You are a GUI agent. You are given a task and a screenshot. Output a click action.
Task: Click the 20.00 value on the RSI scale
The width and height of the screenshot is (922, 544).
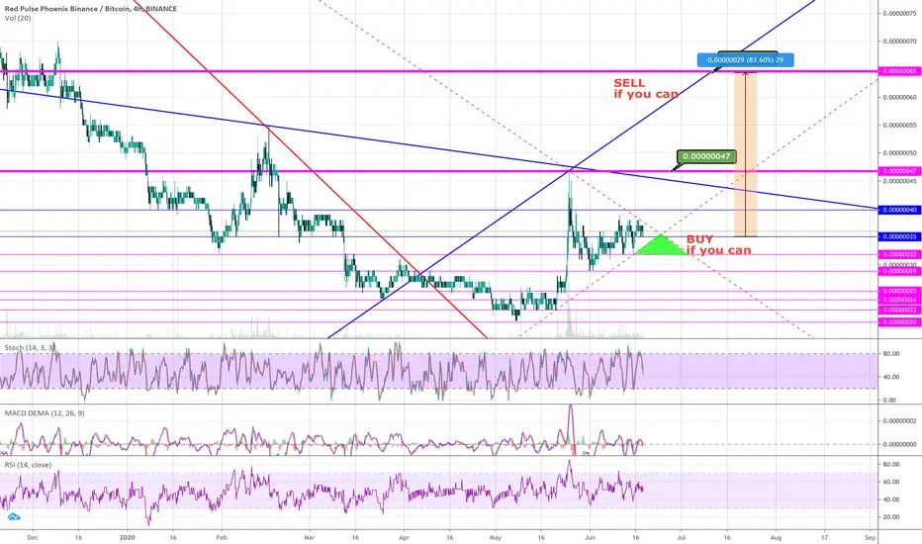coord(890,517)
